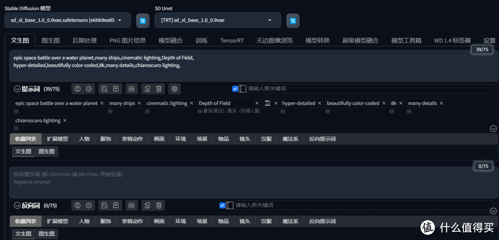
Task: Copy negative prompt with 反向词 copy icon
Action: click(x=147, y=205)
